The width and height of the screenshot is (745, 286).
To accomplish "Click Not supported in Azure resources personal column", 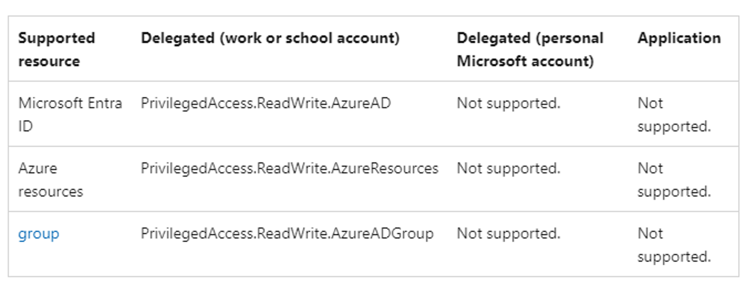I will [x=509, y=169].
